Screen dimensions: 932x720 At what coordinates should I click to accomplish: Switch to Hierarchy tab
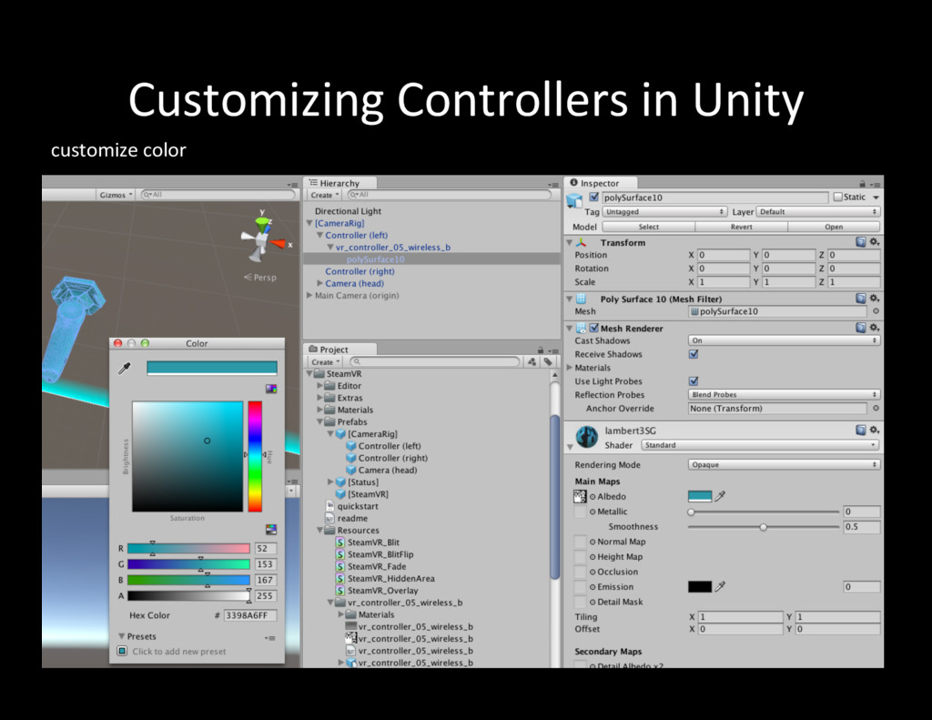click(339, 183)
